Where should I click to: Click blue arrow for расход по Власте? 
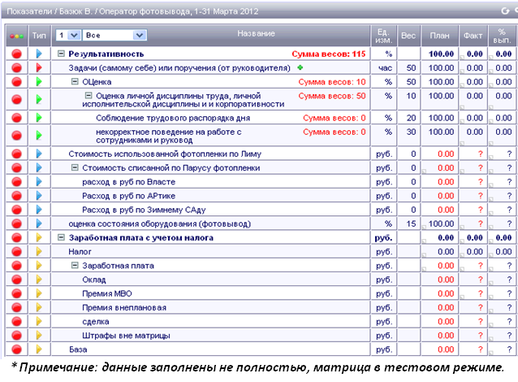pyautogui.click(x=39, y=181)
